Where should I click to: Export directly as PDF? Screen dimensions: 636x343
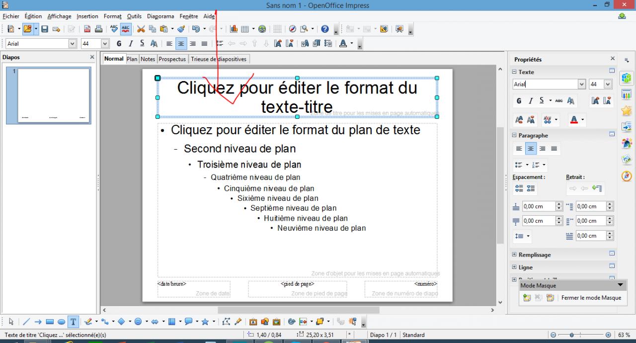pos(87,29)
